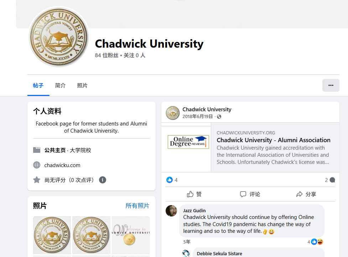Image resolution: width=348 pixels, height=257 pixels.
Task: Click the blue like reaction icon on post
Action: click(x=169, y=180)
